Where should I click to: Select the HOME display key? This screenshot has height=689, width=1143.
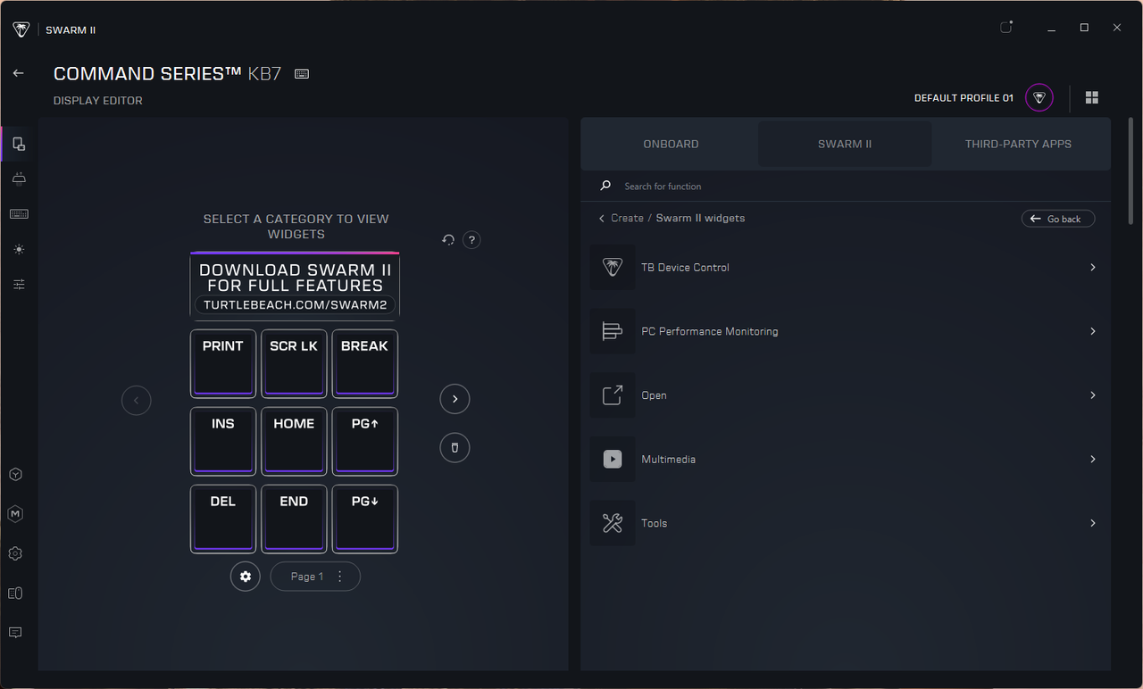point(294,442)
